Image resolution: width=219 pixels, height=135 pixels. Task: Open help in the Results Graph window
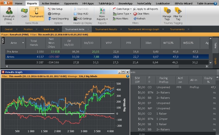click(x=128, y=76)
